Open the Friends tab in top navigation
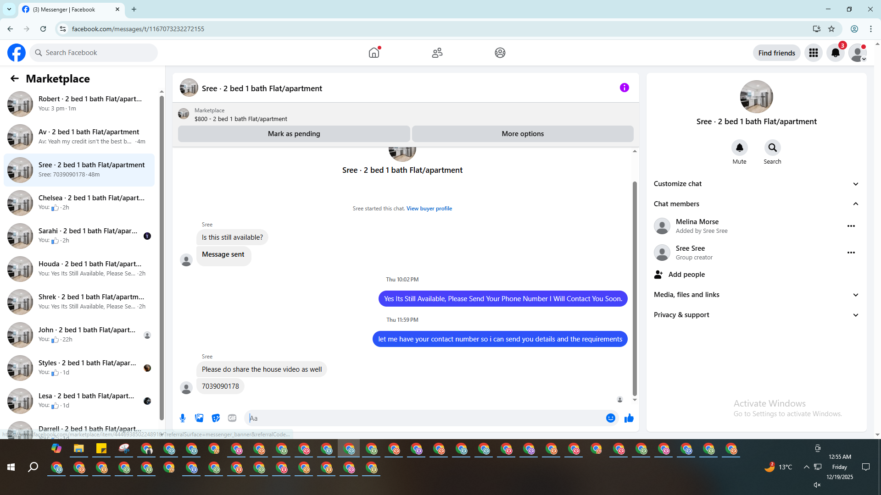This screenshot has height=495, width=881. coord(437,53)
